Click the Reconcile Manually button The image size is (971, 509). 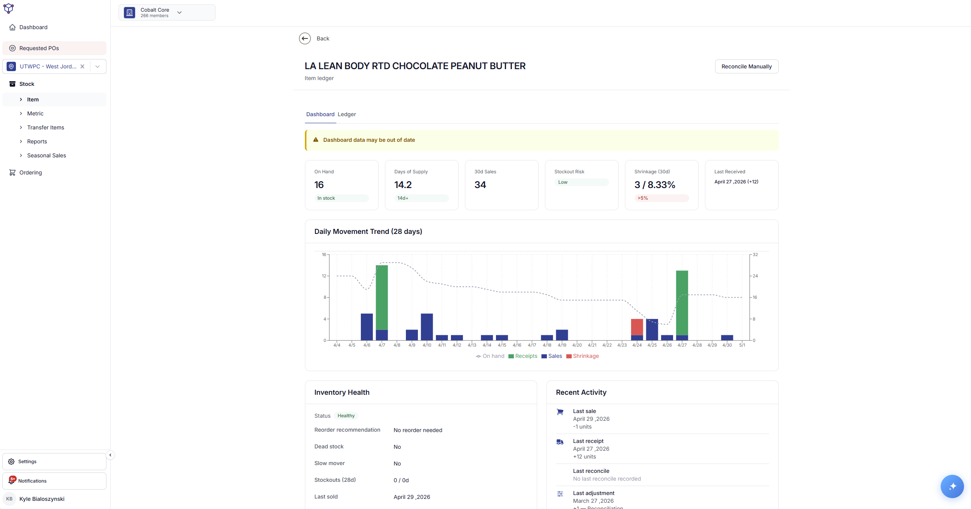747,66
